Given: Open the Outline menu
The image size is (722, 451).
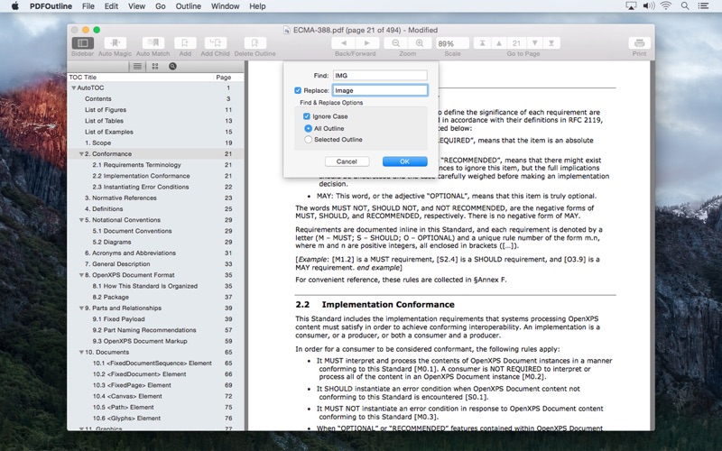Looking at the screenshot, I should [188, 6].
